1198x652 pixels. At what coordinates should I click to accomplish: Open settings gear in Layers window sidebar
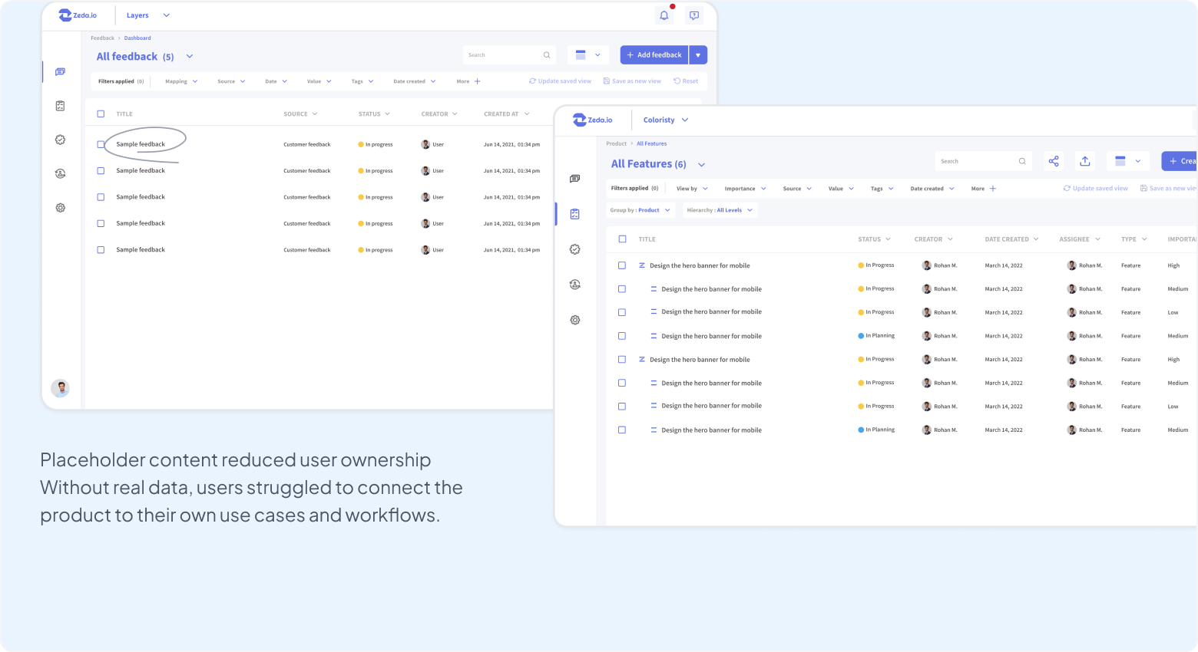click(60, 208)
